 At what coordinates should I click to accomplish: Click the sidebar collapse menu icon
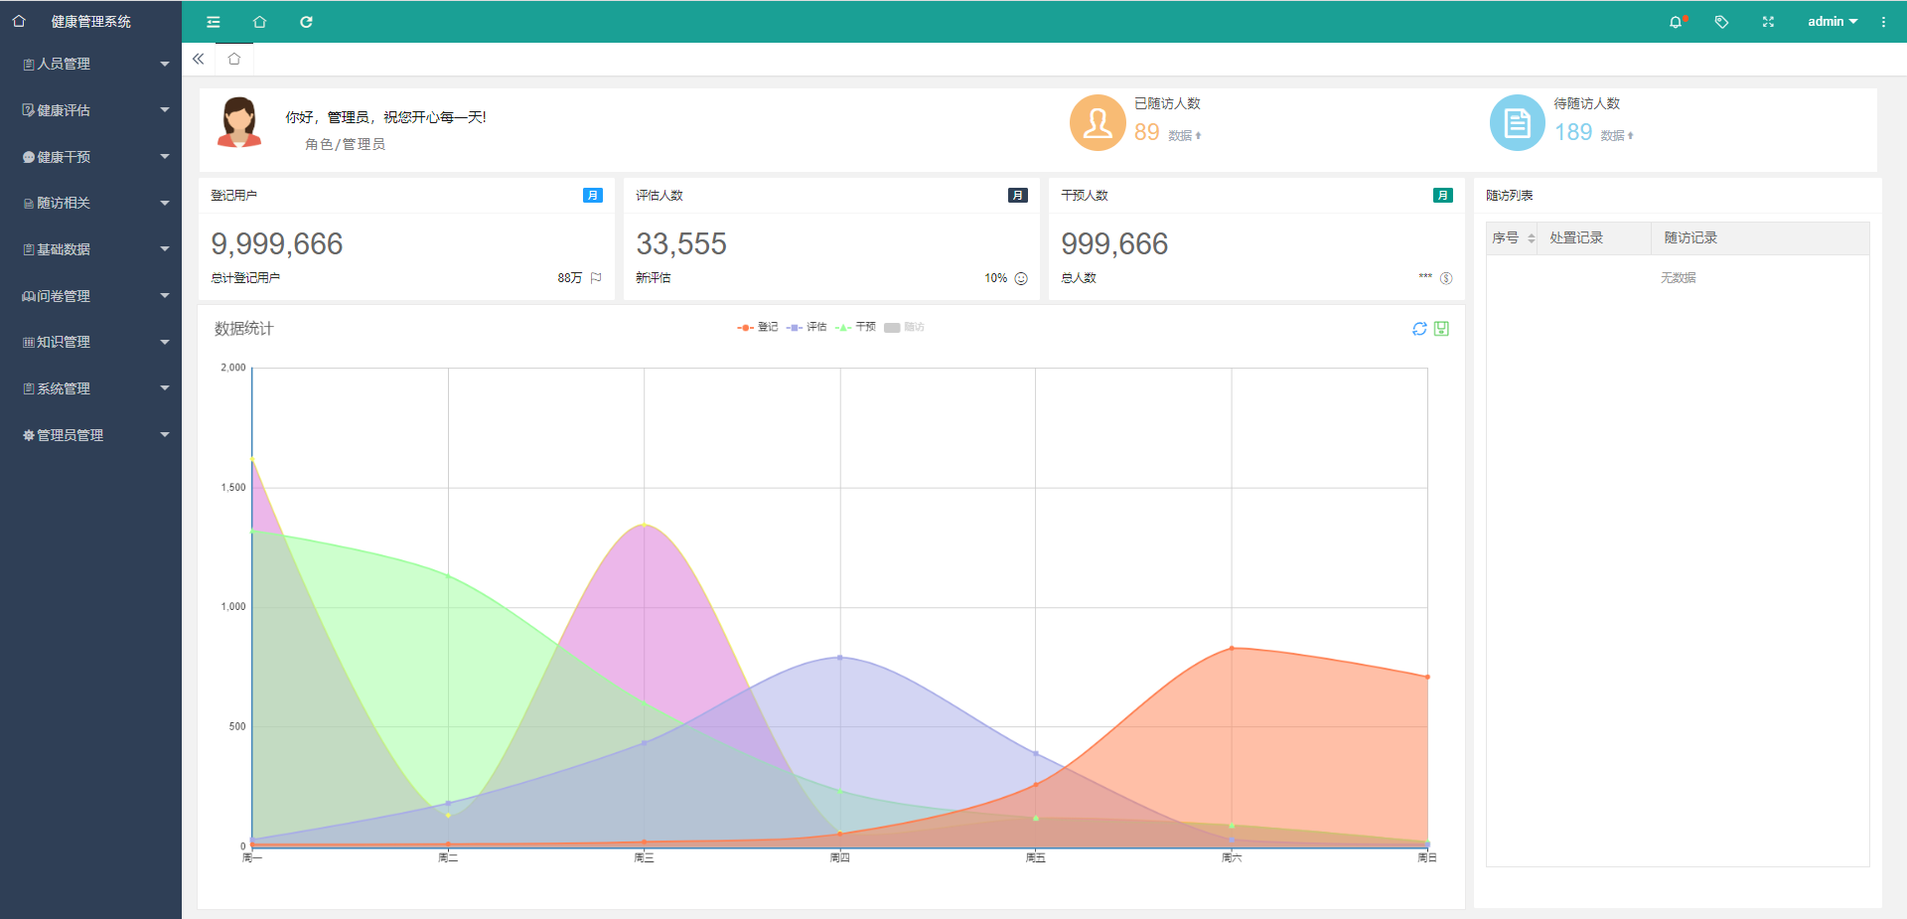click(x=213, y=22)
